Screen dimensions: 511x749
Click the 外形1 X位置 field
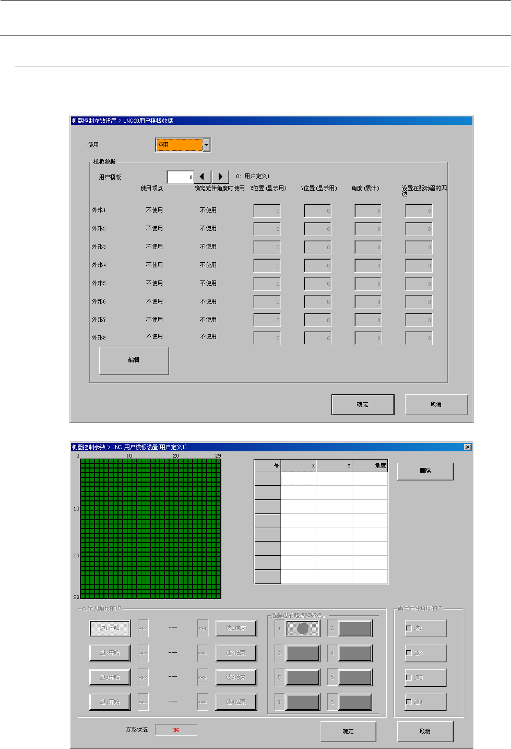[x=267, y=210]
